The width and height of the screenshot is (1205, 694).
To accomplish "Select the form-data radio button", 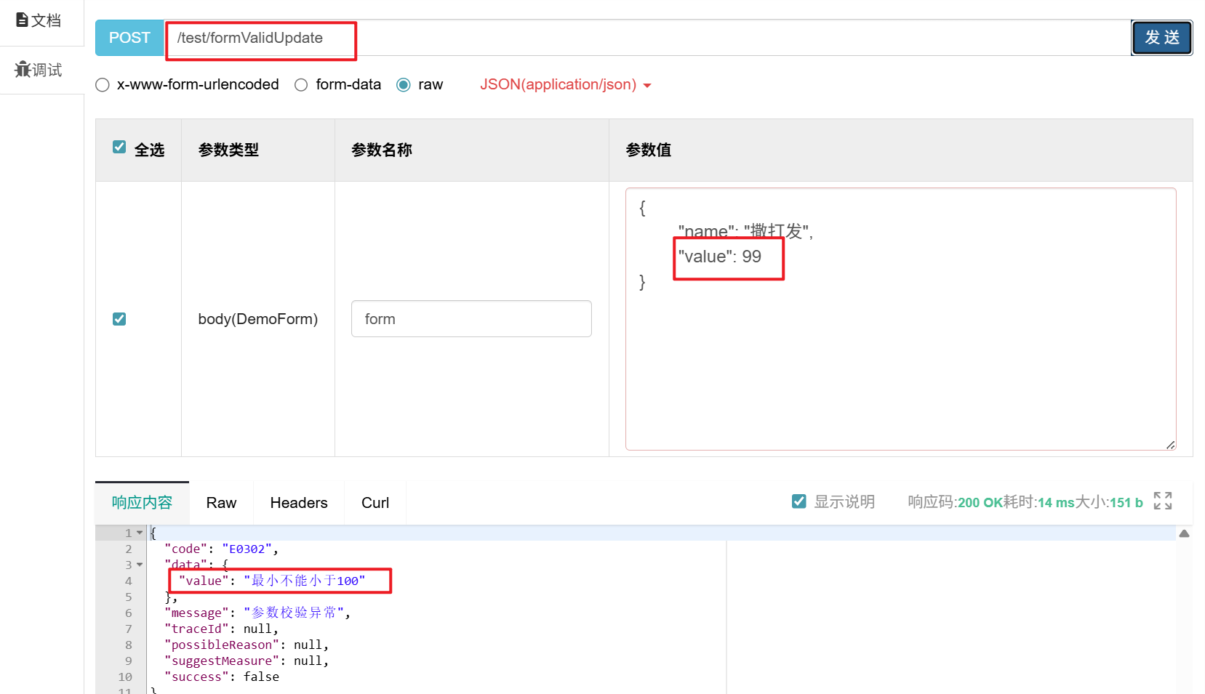I will click(301, 85).
